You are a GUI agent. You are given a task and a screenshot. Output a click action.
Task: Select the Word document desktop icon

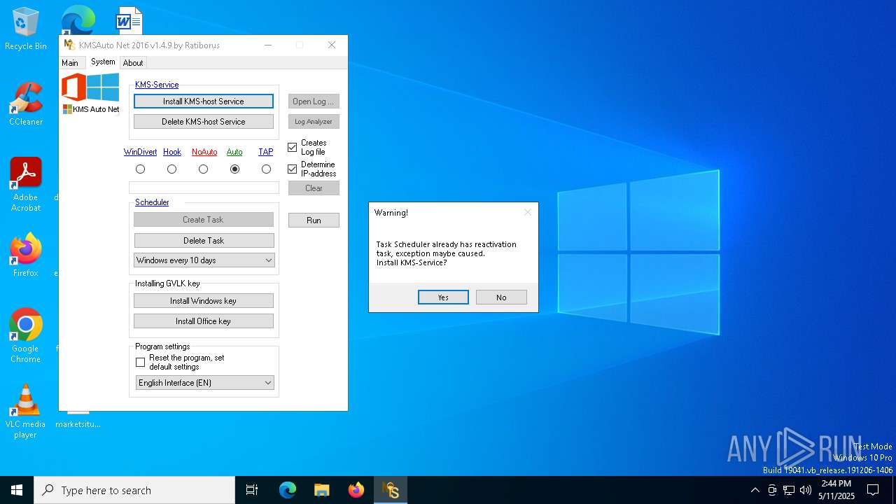129,20
